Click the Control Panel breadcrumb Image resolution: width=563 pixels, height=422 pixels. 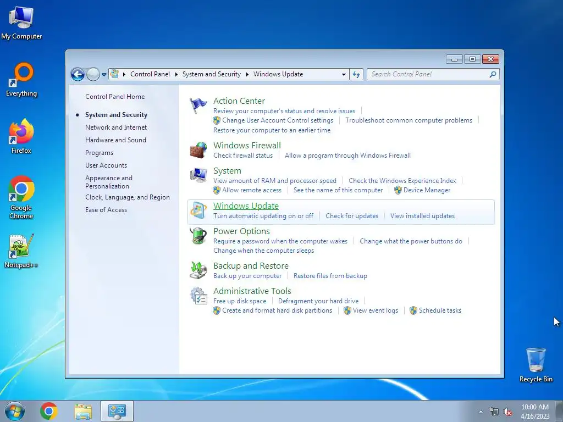[150, 74]
